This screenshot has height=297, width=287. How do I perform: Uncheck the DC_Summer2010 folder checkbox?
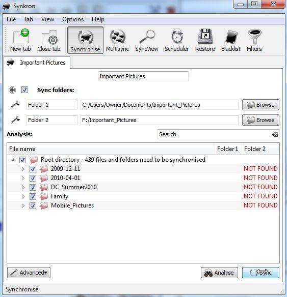point(33,187)
